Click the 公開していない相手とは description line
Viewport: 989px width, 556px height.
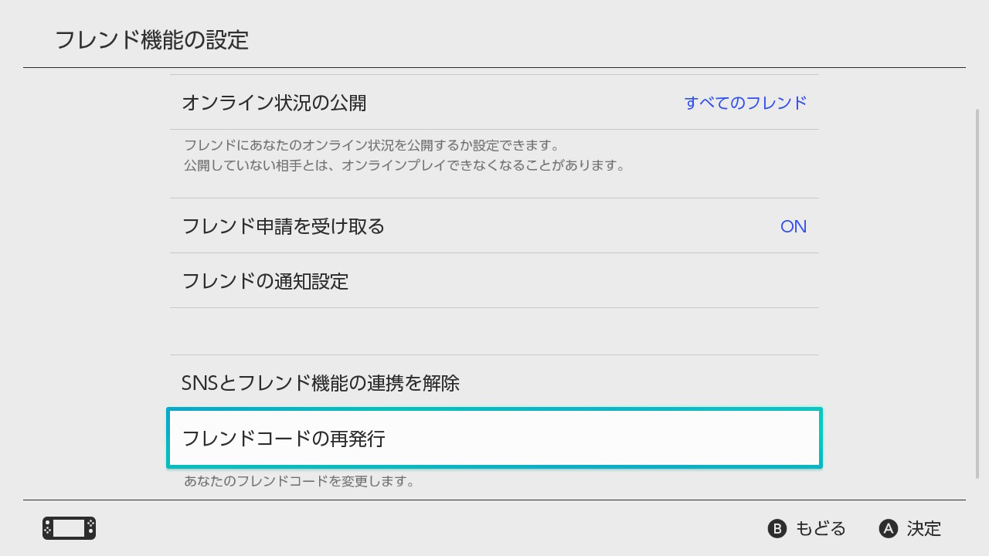pos(403,165)
